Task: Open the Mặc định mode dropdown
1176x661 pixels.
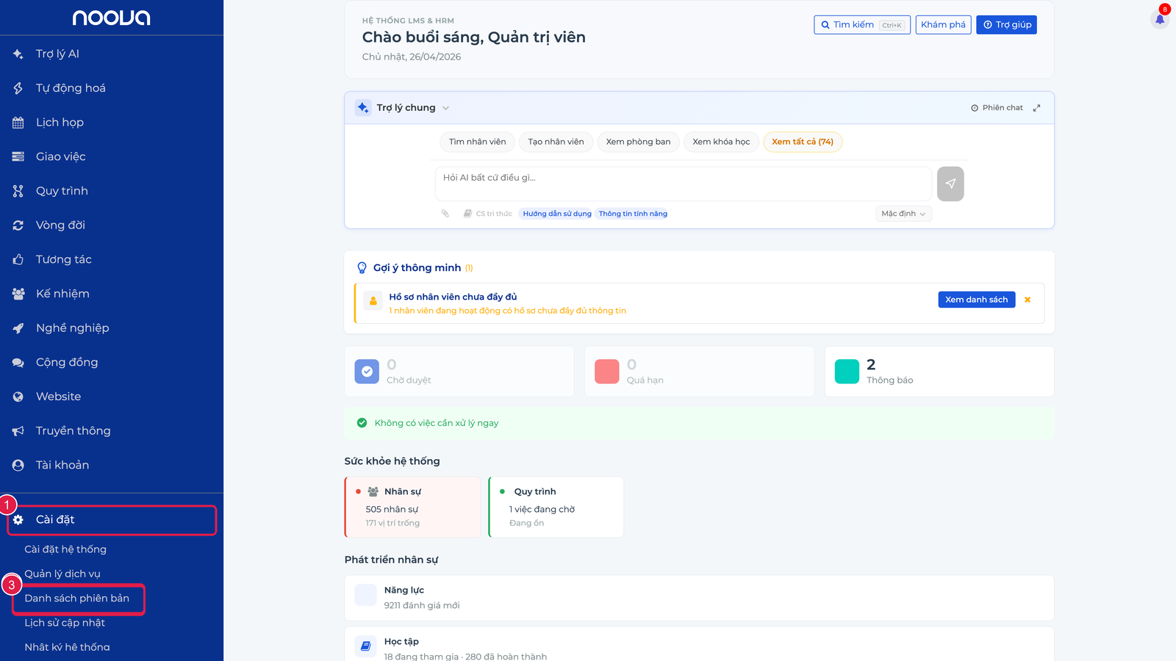Action: click(903, 214)
